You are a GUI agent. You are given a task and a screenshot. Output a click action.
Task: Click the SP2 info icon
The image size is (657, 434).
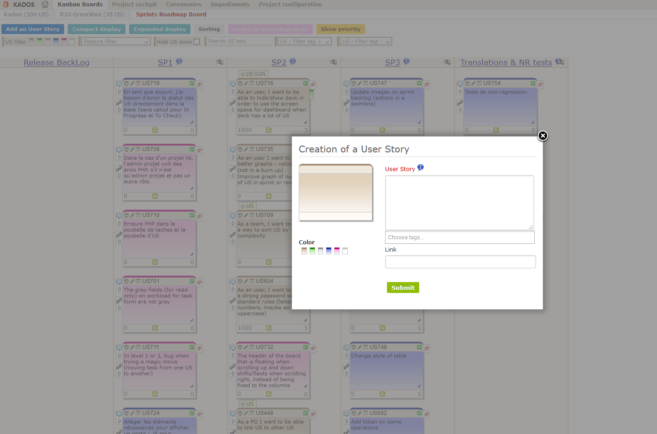coord(293,61)
